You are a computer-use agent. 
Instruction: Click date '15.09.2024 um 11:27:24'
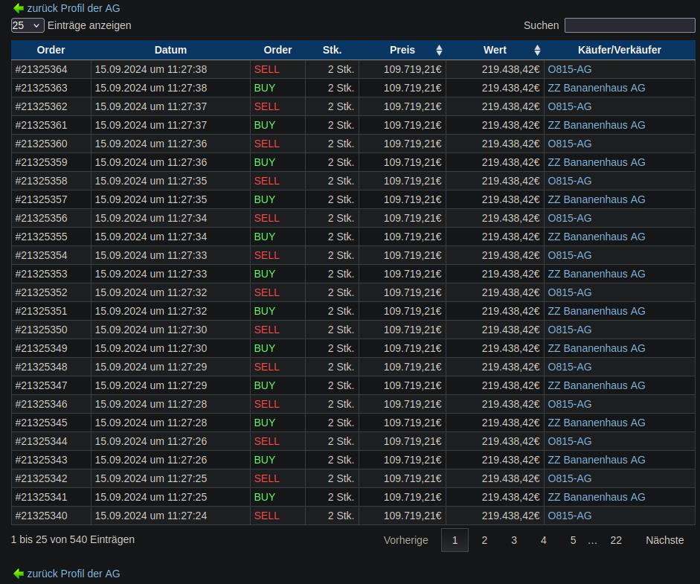click(151, 516)
